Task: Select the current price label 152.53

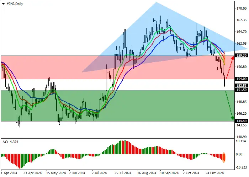Action: 242,86
